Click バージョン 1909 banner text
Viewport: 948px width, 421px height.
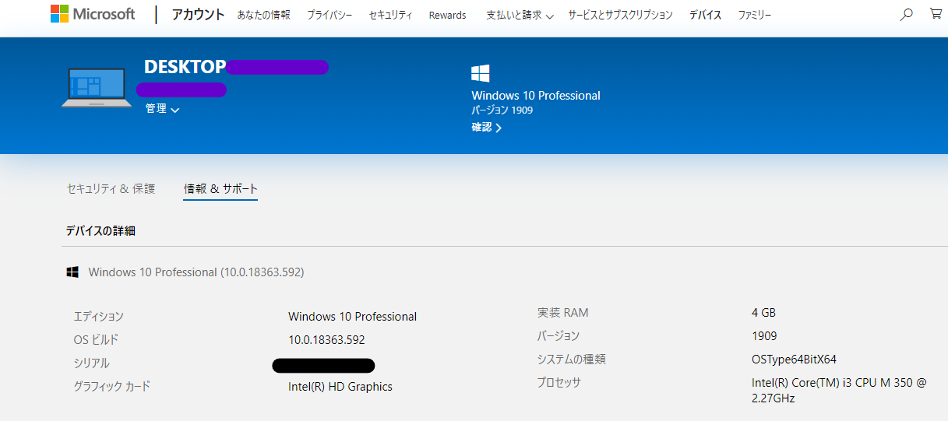(x=502, y=111)
